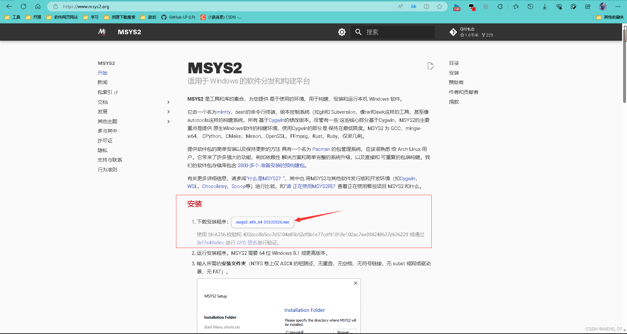This screenshot has width=627, height=334.
Task: Expand the 其他主题 section chevron
Action: [169, 122]
